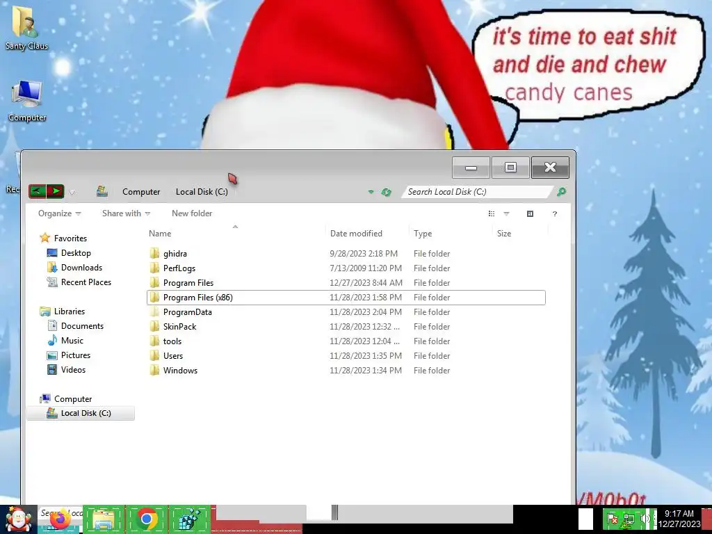Open the recent locations dropdown arrow

72,192
